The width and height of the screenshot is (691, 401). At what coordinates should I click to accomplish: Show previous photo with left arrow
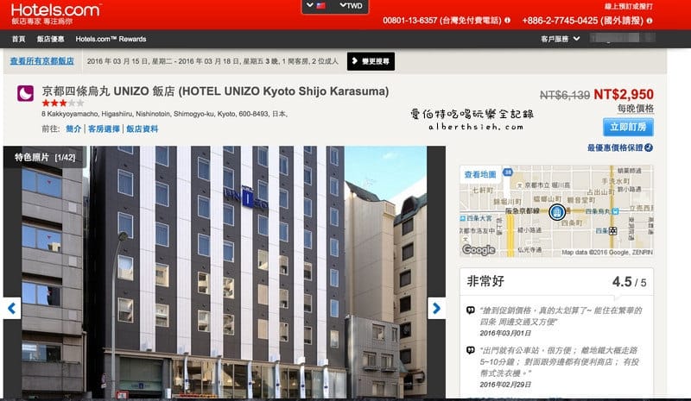12,308
